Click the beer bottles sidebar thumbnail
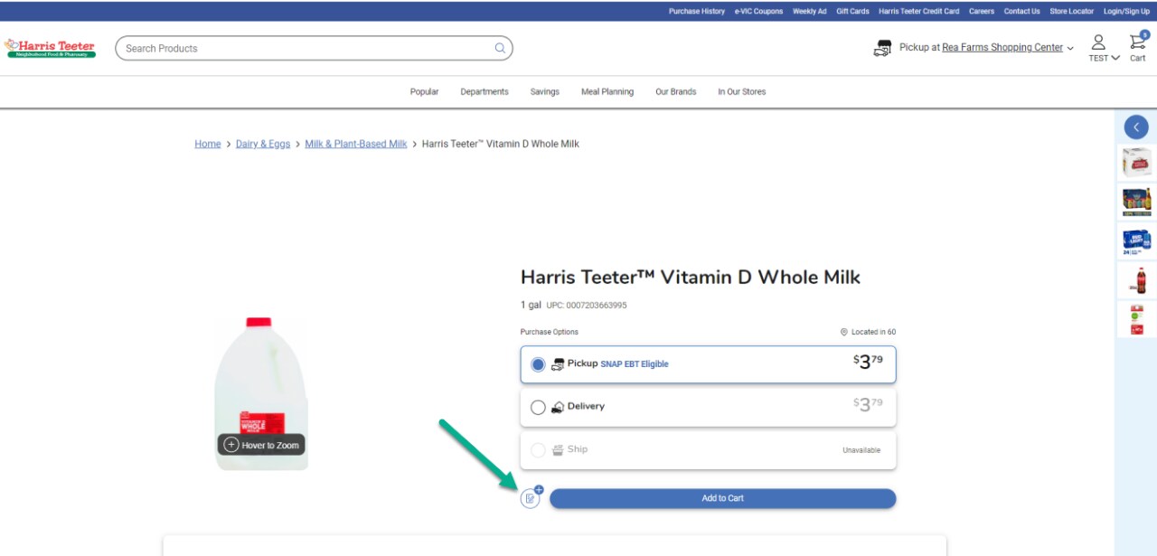 click(1136, 202)
